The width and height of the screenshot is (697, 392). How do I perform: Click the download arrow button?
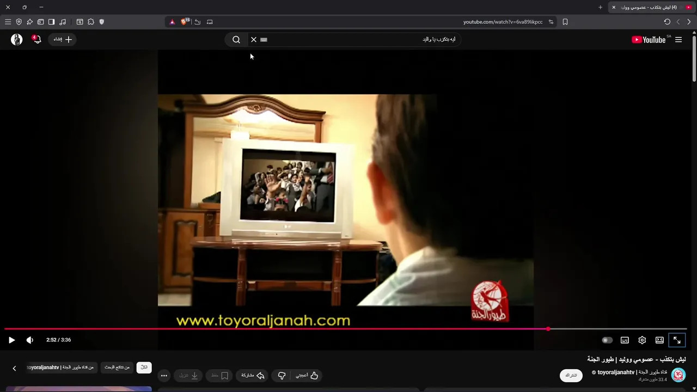click(x=188, y=376)
